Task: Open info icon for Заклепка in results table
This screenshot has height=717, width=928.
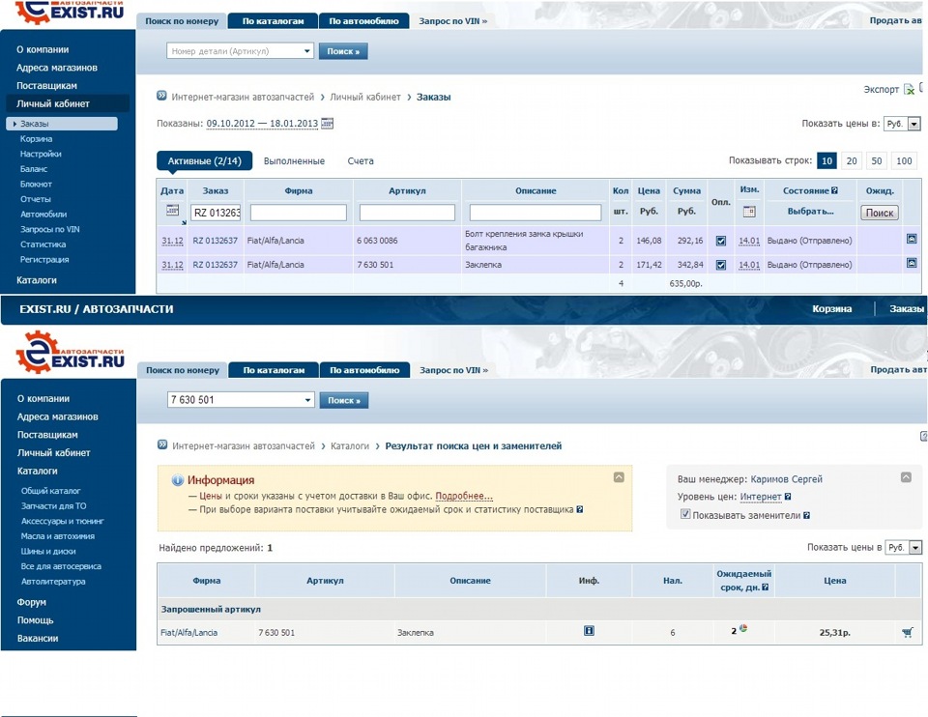Action: pos(589,631)
